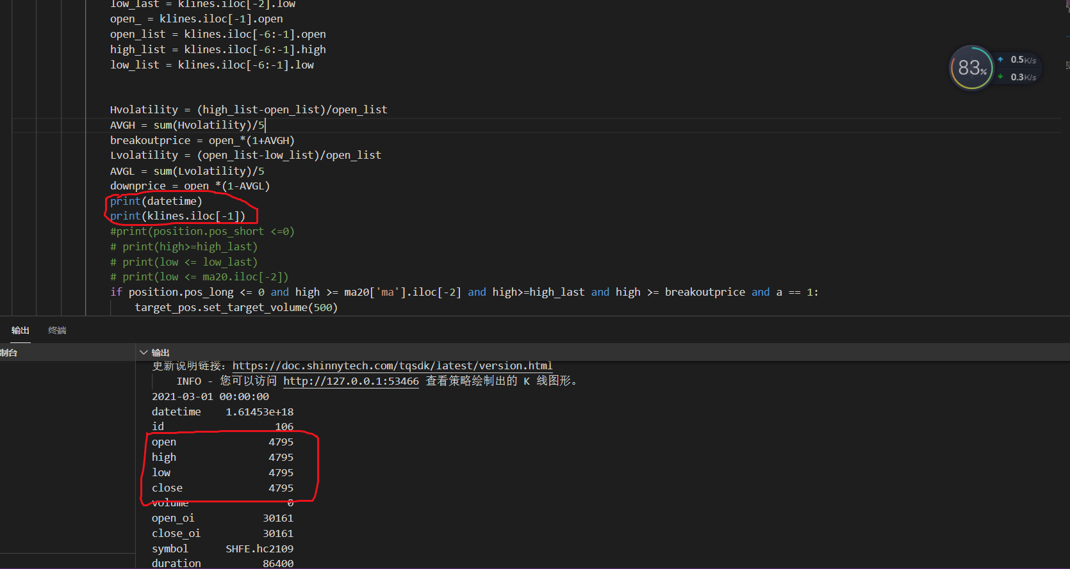Click the 0.3K/s download speed readout
Image resolution: width=1070 pixels, height=569 pixels.
click(x=1023, y=77)
